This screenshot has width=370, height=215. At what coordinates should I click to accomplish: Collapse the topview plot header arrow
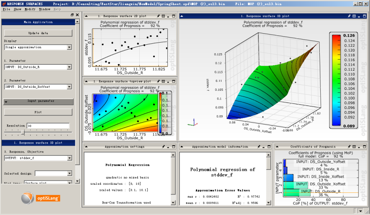86,81
